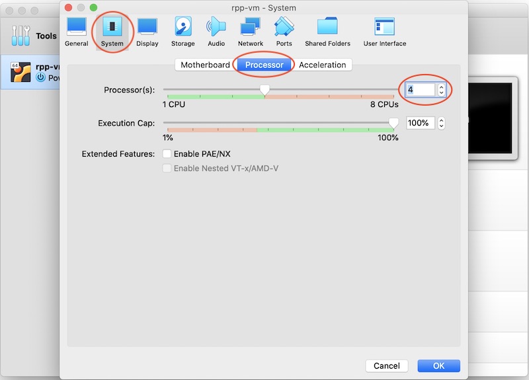This screenshot has height=380, width=529.
Task: Click the Processor(s) slider handle
Action: click(x=265, y=90)
